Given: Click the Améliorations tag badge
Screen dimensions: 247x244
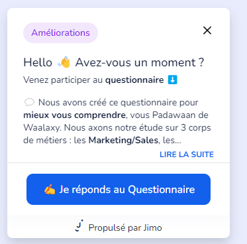Looking at the screenshot, I should (60, 32).
